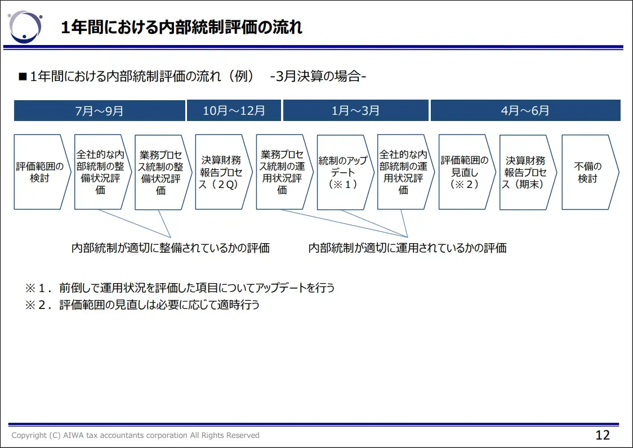The image size is (633, 448).
Task: Expand the 7月～9月 timeline header
Action: pos(99,110)
